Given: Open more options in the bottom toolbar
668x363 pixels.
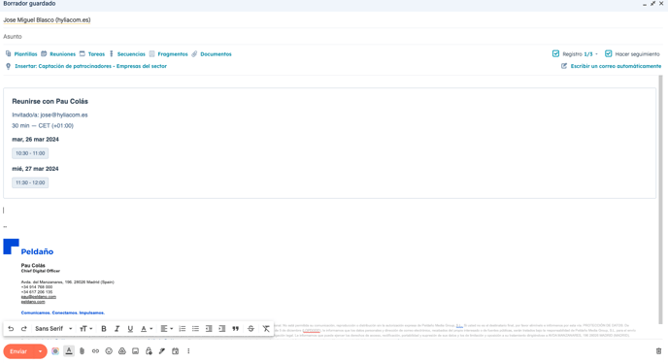Looking at the screenshot, I should coord(188,351).
